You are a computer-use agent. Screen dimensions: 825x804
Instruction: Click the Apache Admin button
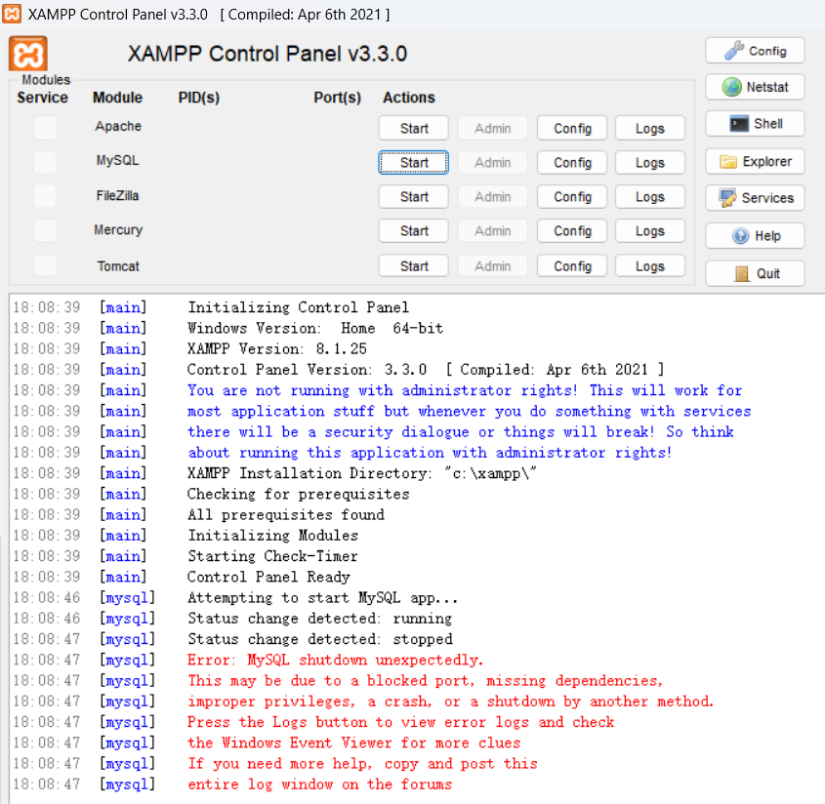click(492, 128)
